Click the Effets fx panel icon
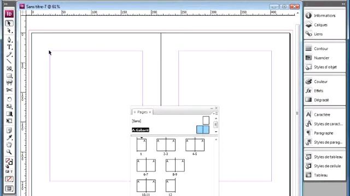The width and height of the screenshot is (350, 196). 308,91
